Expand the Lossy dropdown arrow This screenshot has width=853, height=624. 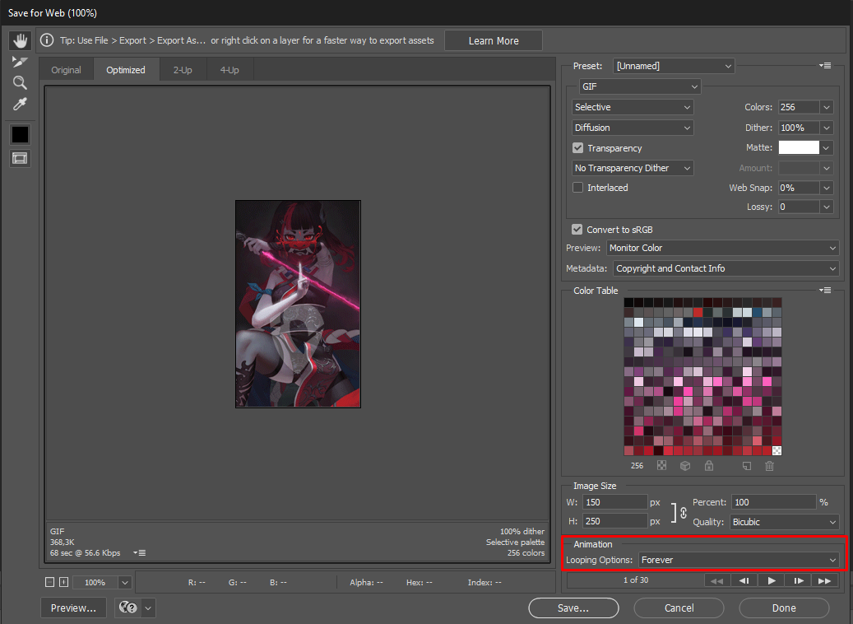(827, 207)
